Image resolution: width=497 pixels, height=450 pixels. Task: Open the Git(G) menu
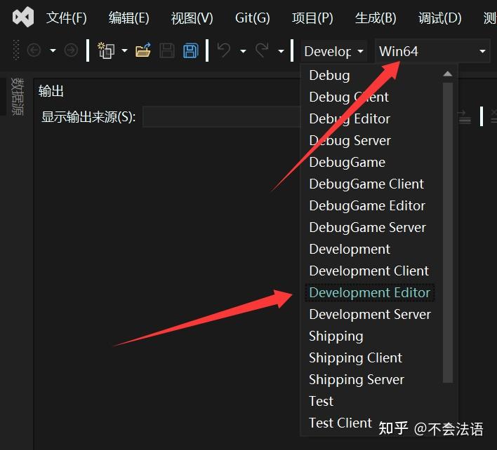pos(253,18)
